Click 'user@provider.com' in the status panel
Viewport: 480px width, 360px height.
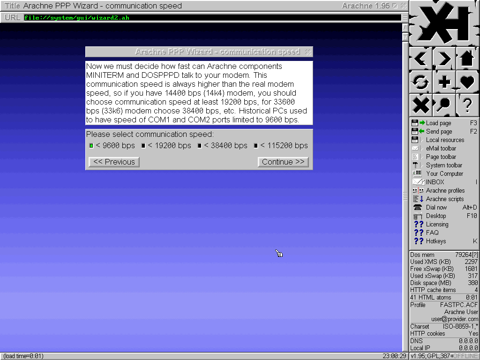(x=455, y=319)
